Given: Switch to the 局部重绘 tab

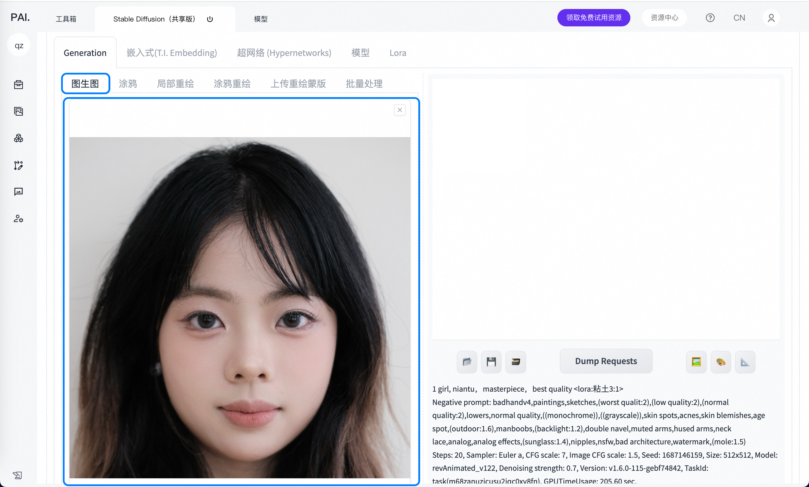Looking at the screenshot, I should point(175,84).
